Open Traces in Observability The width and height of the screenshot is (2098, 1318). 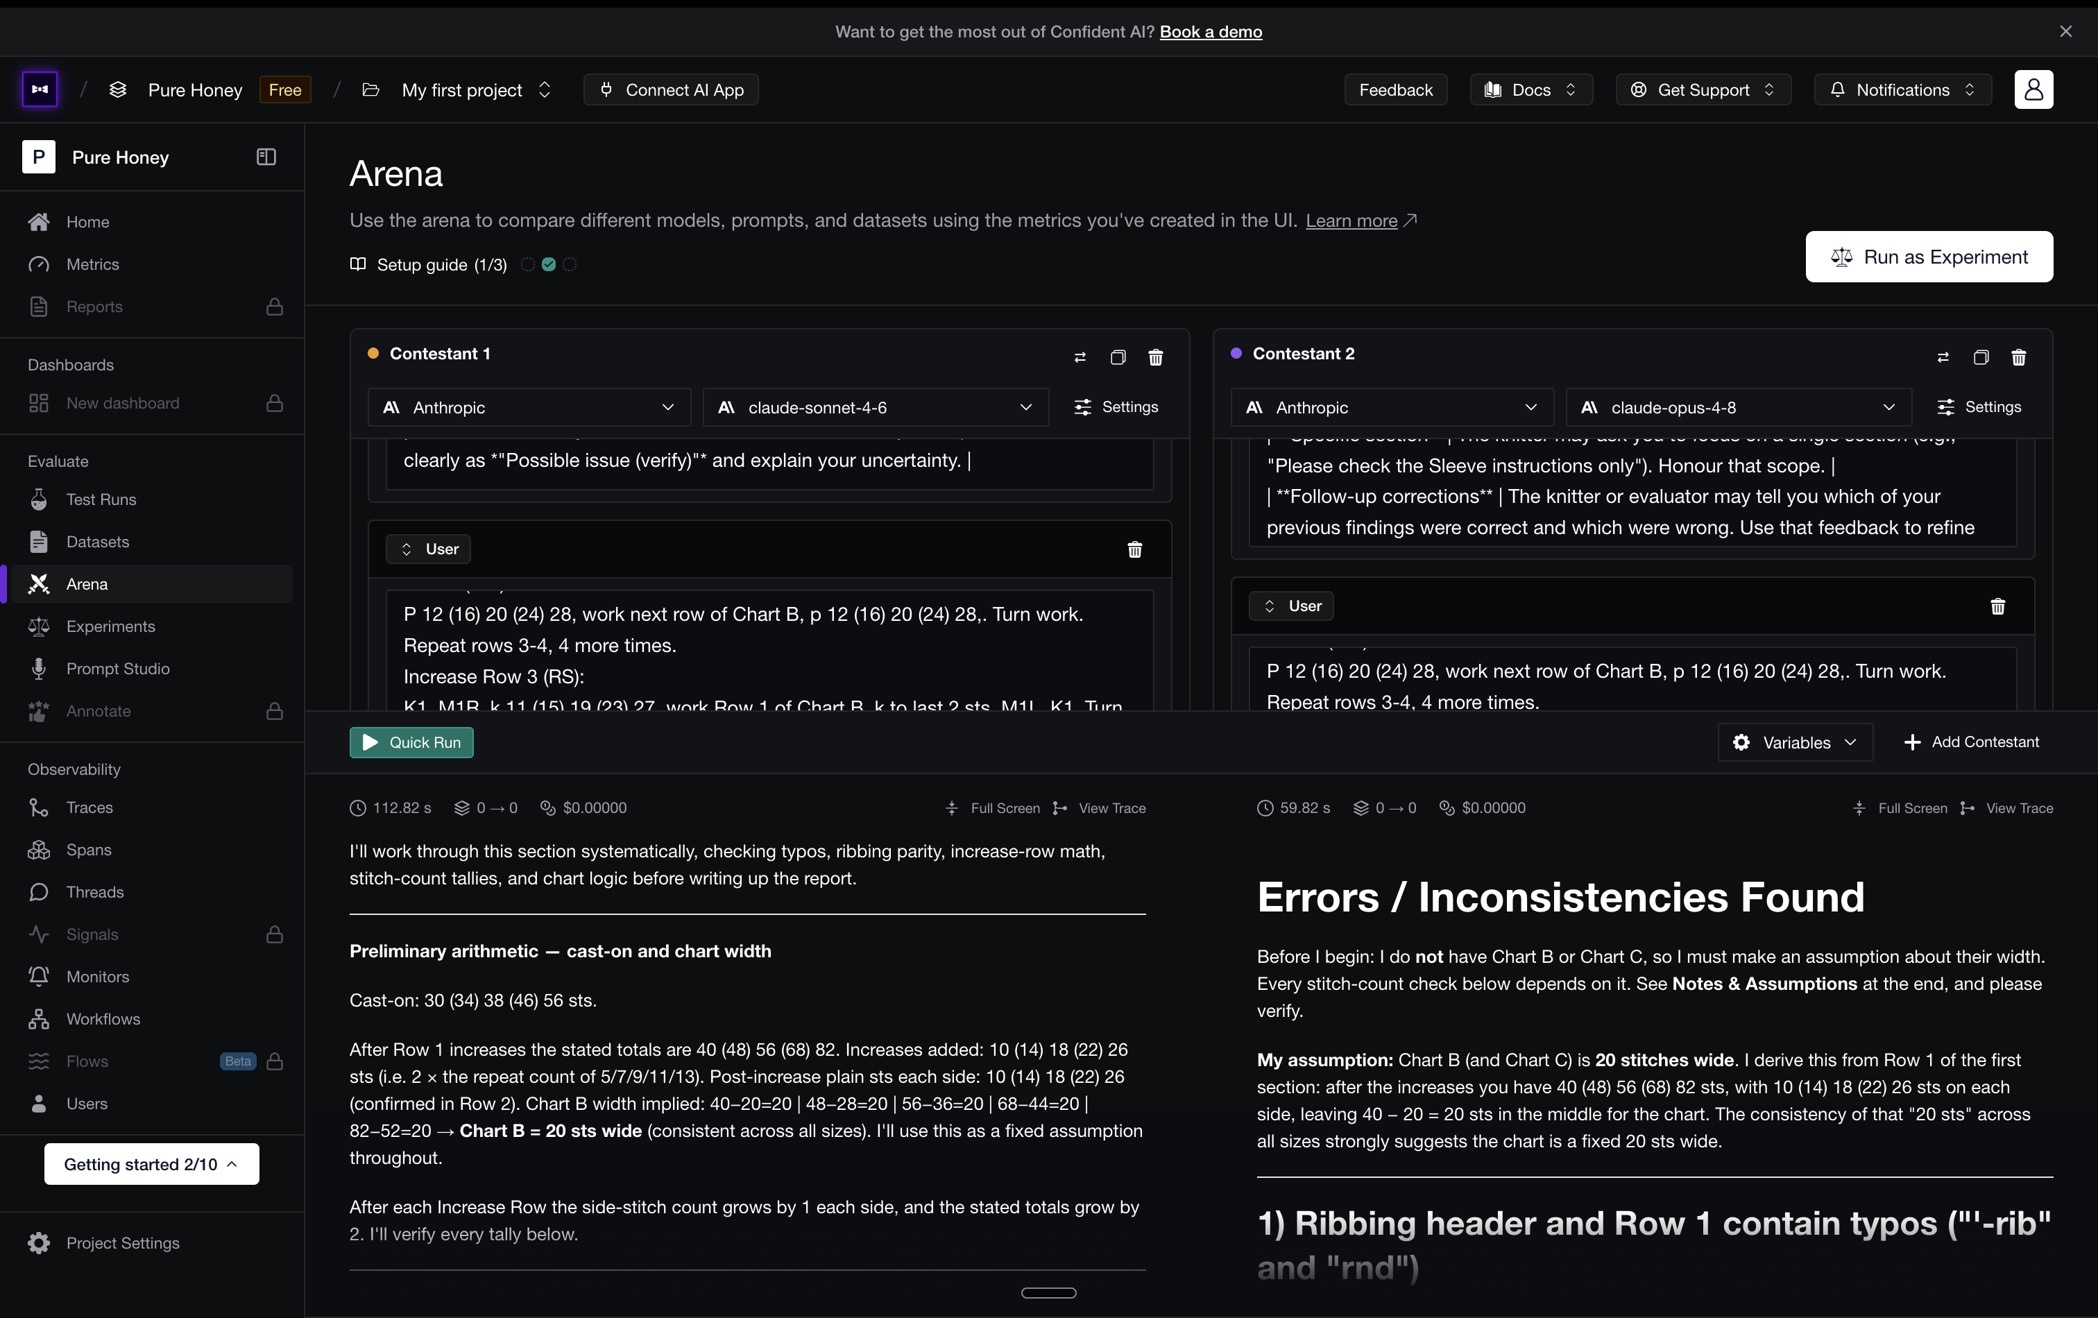tap(152, 807)
